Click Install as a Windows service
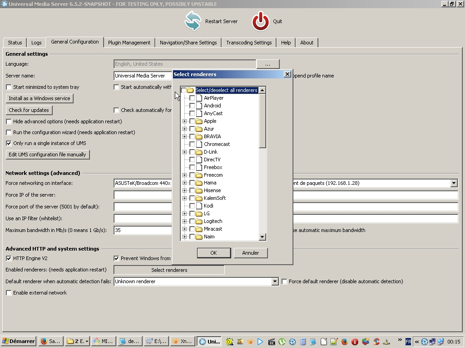The image size is (465, 348). [40, 98]
